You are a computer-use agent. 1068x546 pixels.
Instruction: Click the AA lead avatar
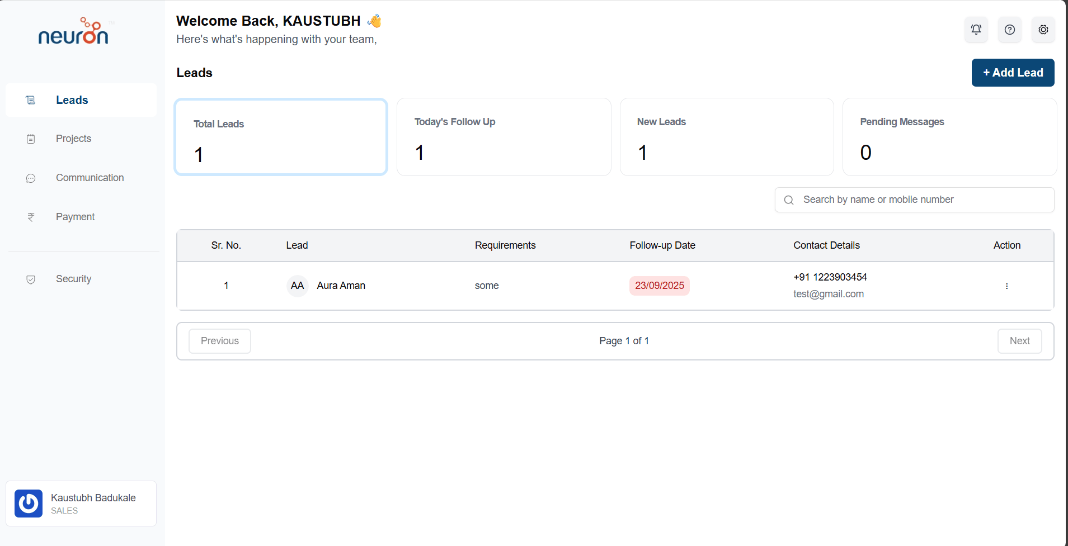[297, 286]
